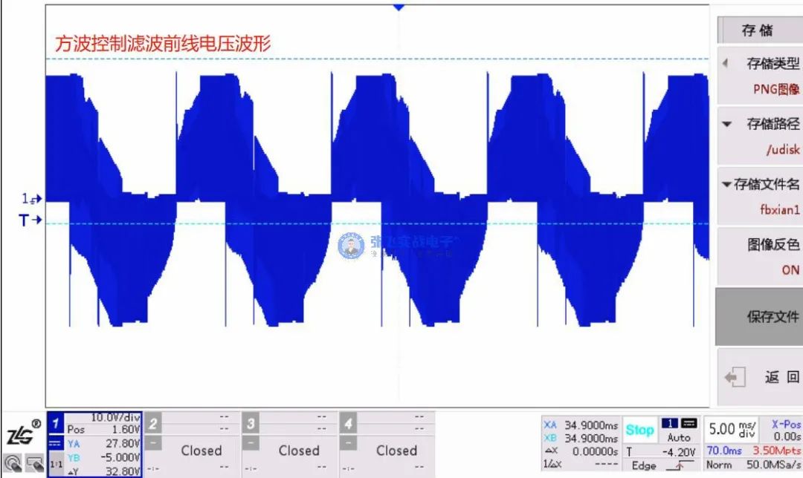The height and width of the screenshot is (478, 803).
Task: Click the YB cursor value -5.000V
Action: coord(120,457)
